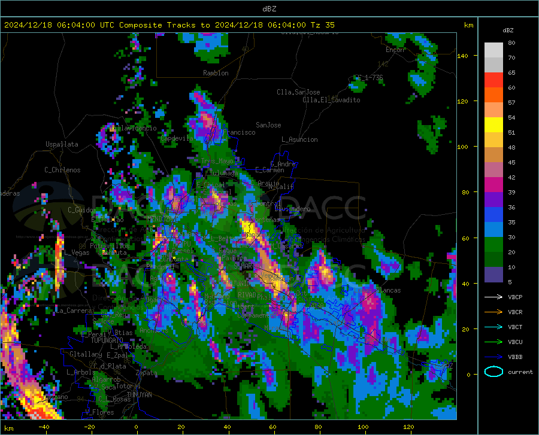
Task: Select the 'Uspallata' map label
Action: point(62,144)
